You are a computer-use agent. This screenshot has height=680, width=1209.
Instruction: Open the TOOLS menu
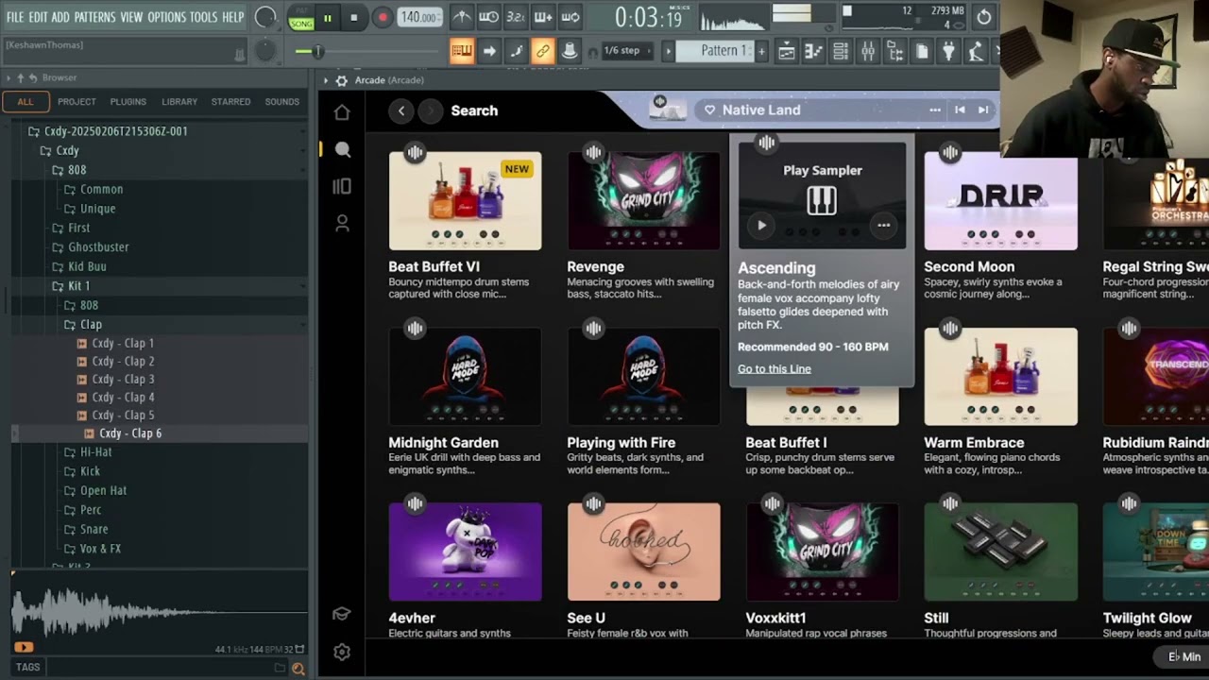(x=203, y=17)
